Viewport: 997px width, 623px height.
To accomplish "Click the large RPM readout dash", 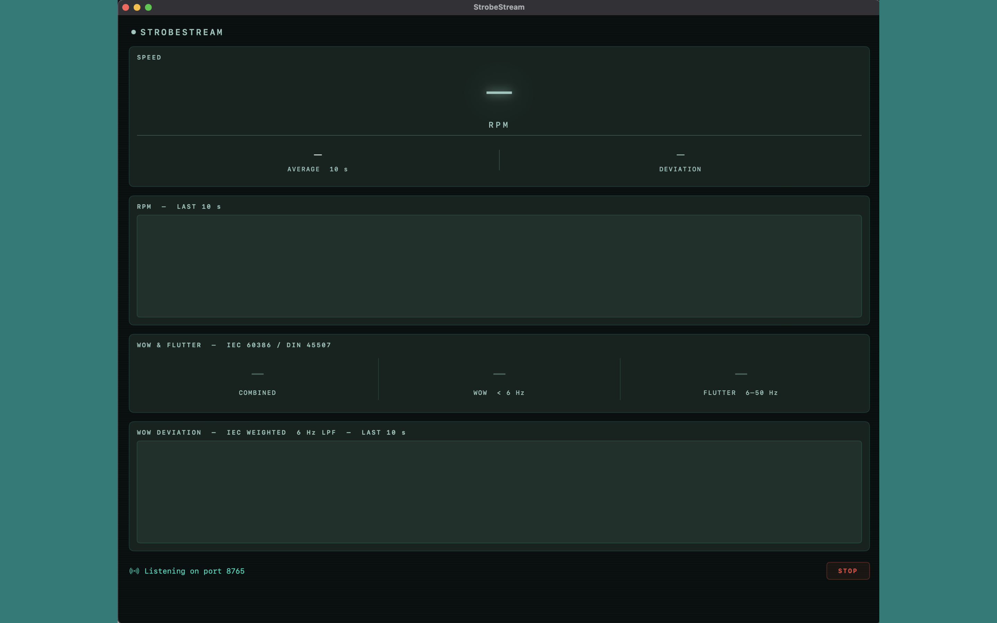I will click(x=499, y=93).
